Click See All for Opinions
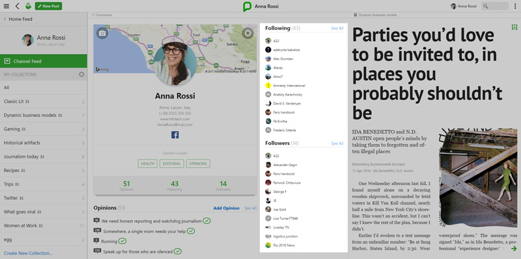The image size is (521, 259). pos(250,208)
